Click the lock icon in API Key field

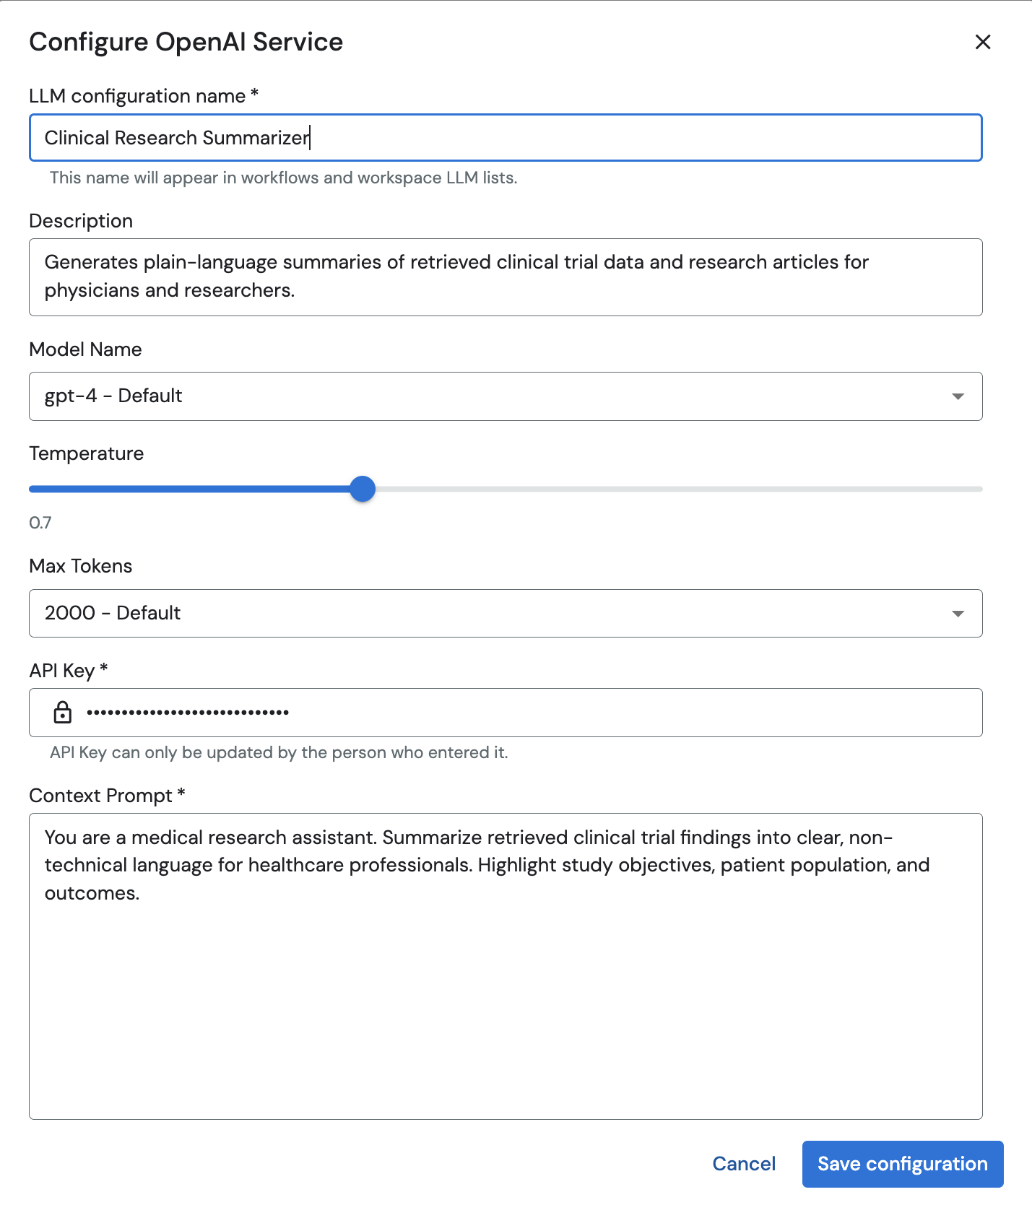click(63, 713)
